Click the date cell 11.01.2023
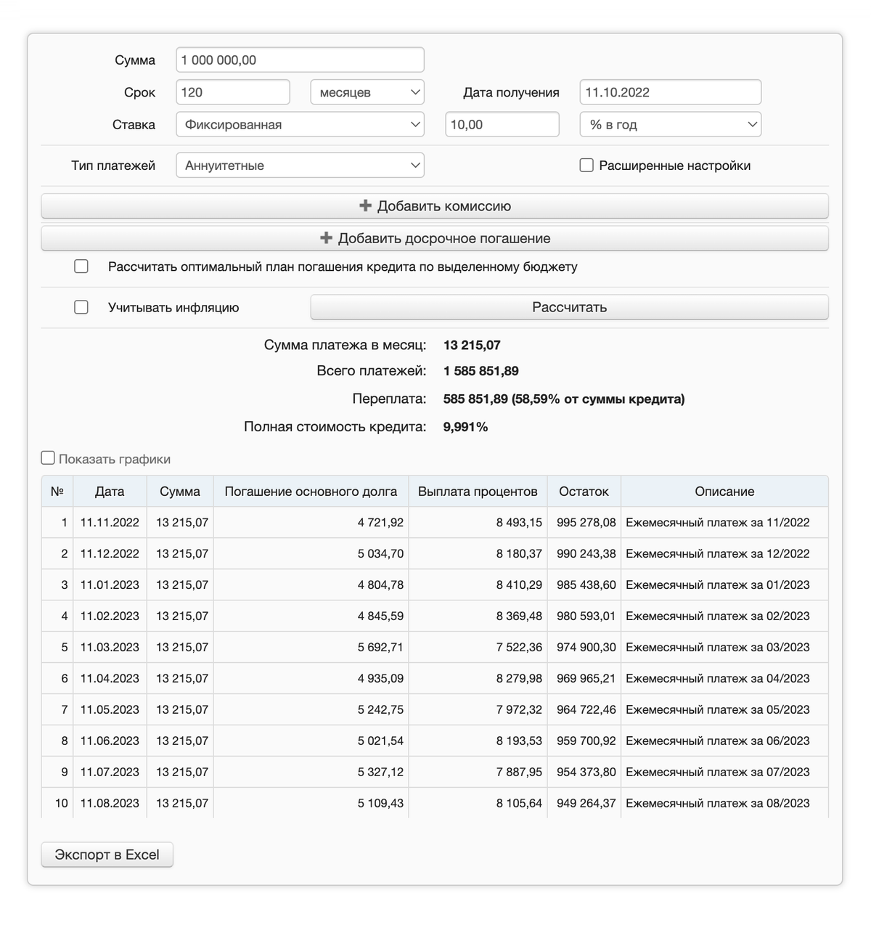 pyautogui.click(x=110, y=585)
